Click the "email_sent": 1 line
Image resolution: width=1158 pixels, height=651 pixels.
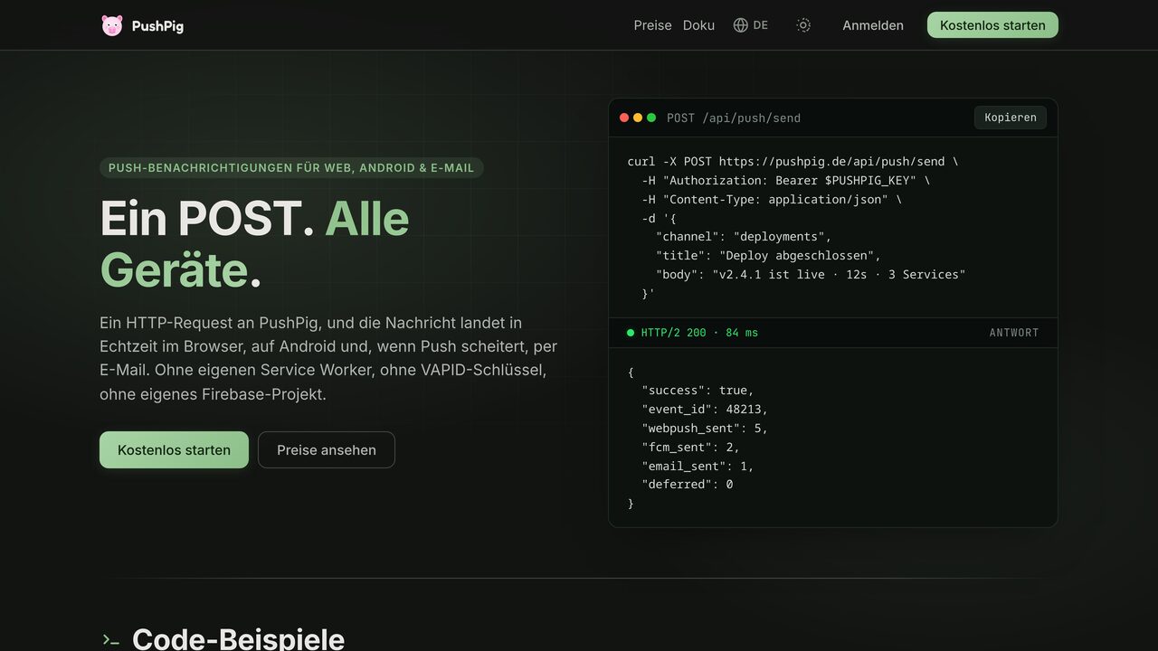tap(698, 466)
